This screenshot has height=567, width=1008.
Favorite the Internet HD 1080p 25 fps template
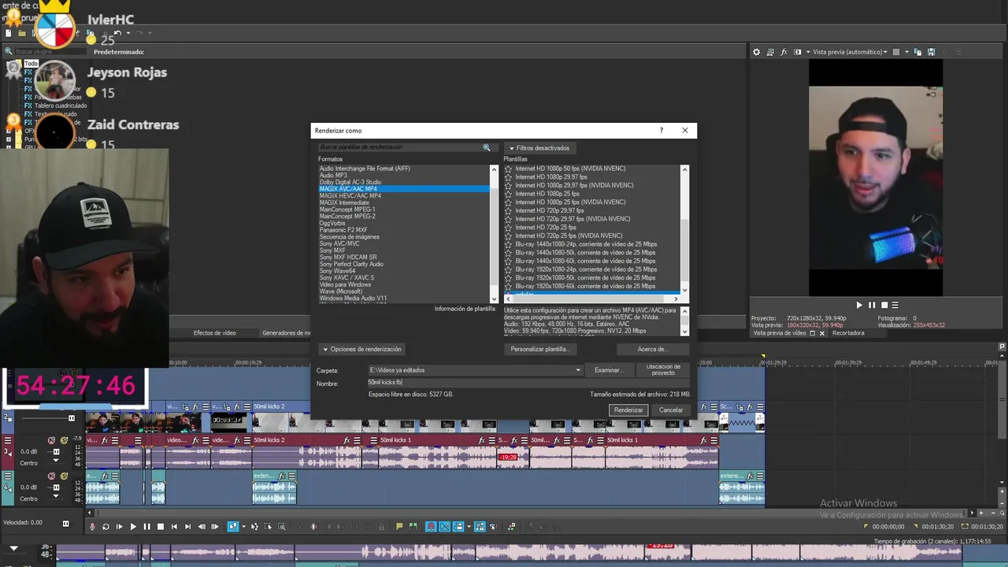(x=508, y=194)
